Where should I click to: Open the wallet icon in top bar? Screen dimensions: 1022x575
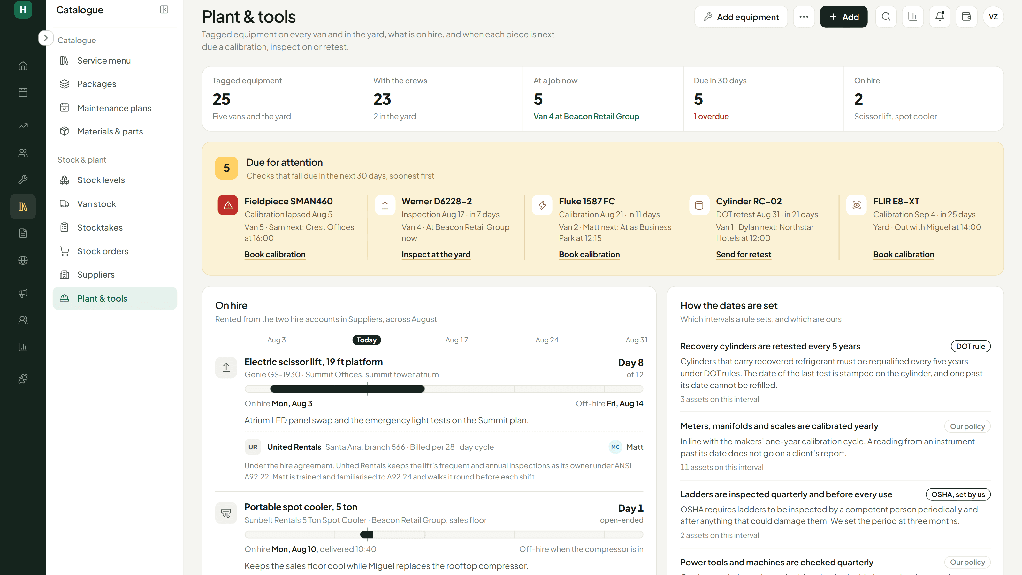click(x=966, y=17)
